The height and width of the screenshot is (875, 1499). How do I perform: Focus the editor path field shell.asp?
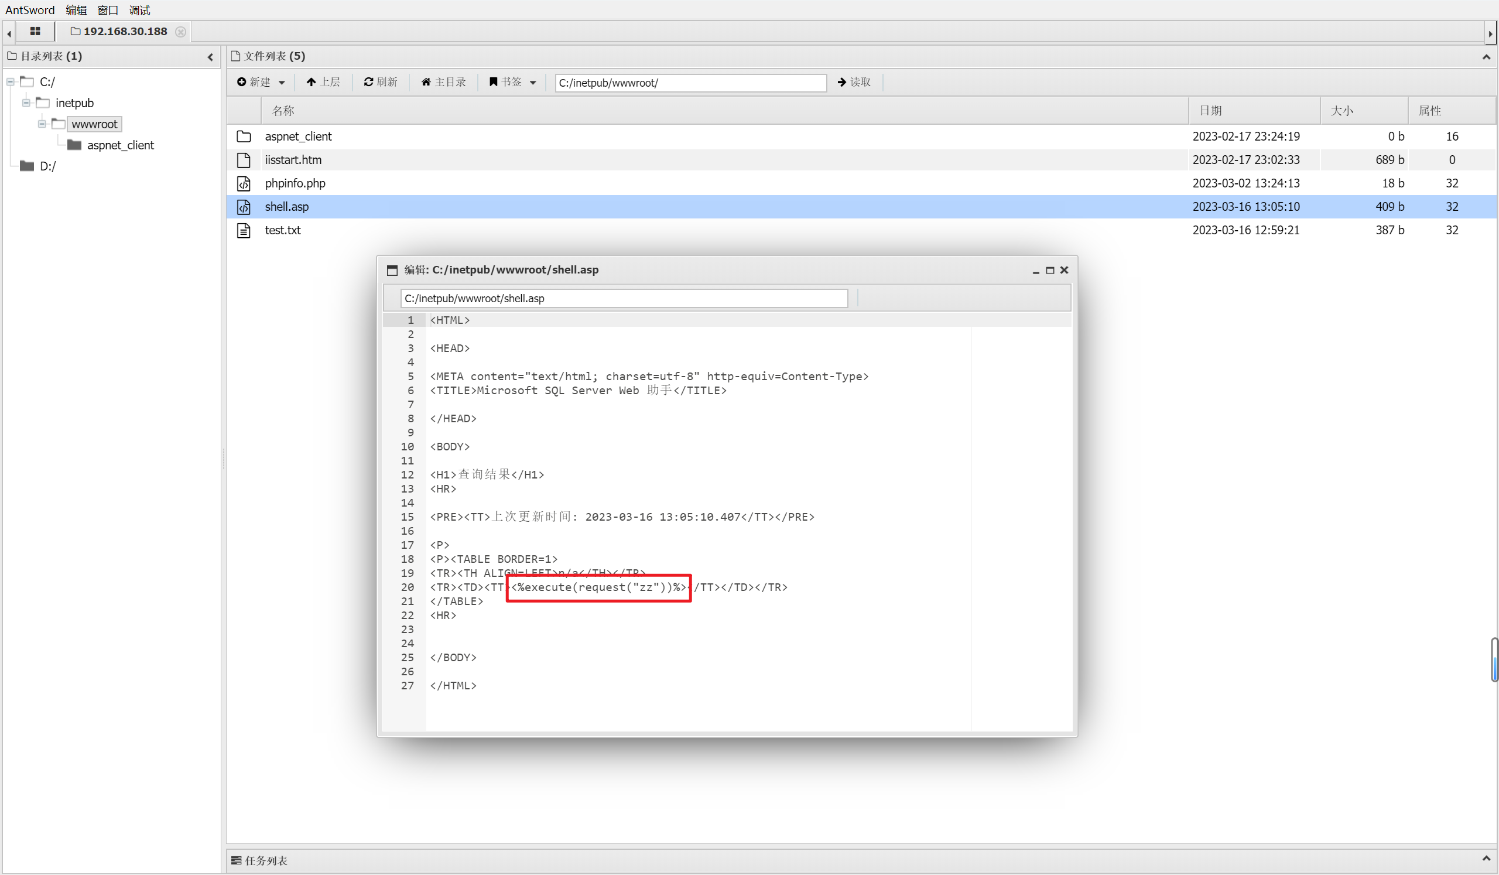tap(624, 299)
